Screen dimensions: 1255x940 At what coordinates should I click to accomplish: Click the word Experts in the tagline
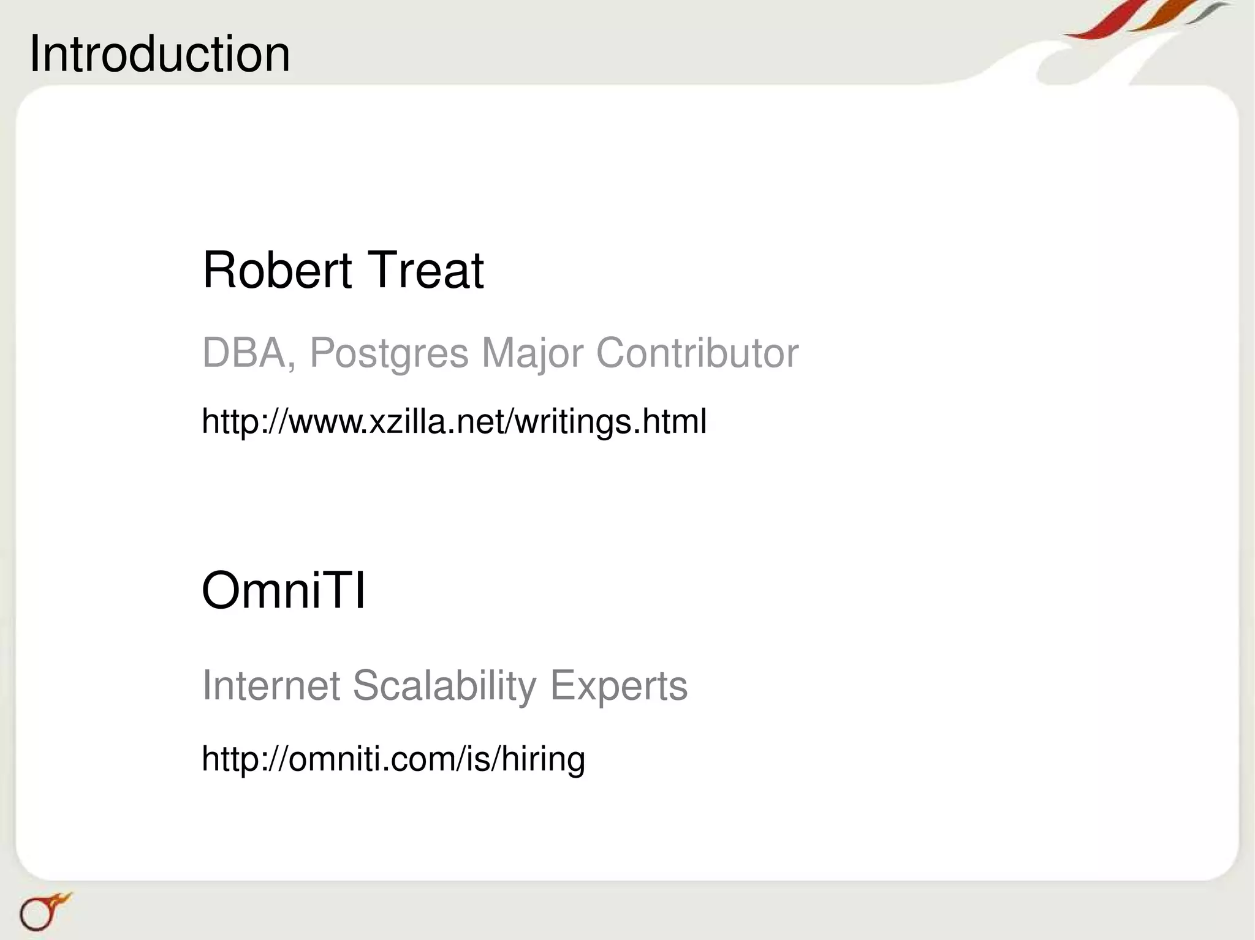coord(619,685)
